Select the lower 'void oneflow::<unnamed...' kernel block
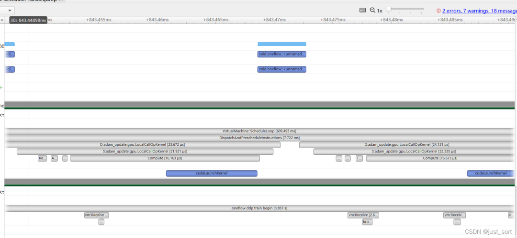Image resolution: width=517 pixels, height=238 pixels. point(282,69)
